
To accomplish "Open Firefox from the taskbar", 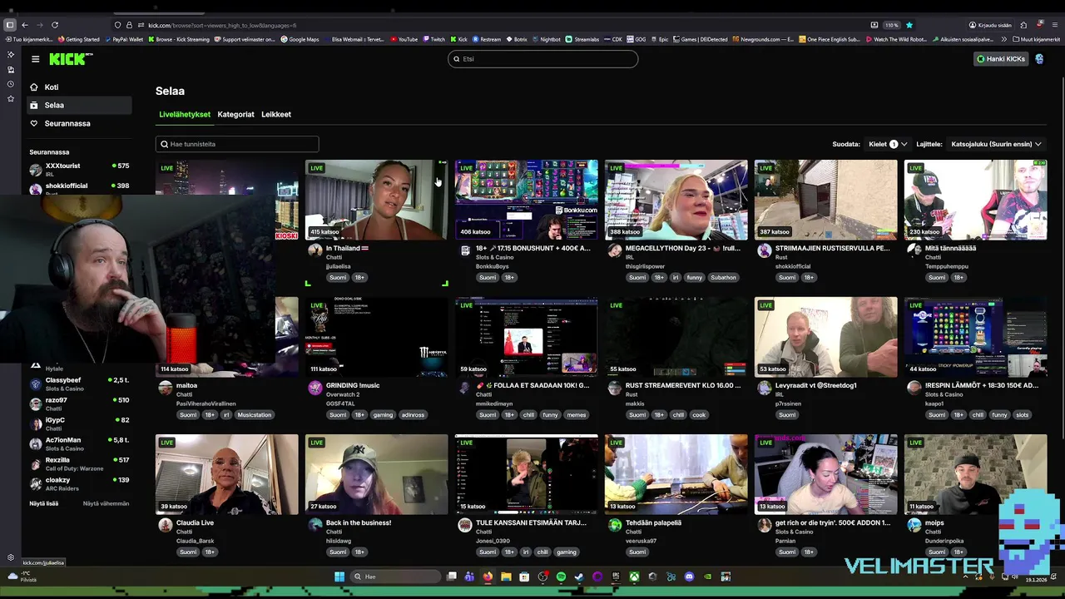I will pos(488,577).
